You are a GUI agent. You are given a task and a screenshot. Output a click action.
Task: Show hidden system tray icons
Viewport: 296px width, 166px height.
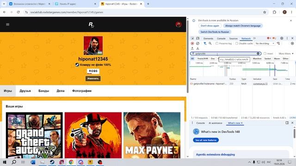tap(249, 162)
